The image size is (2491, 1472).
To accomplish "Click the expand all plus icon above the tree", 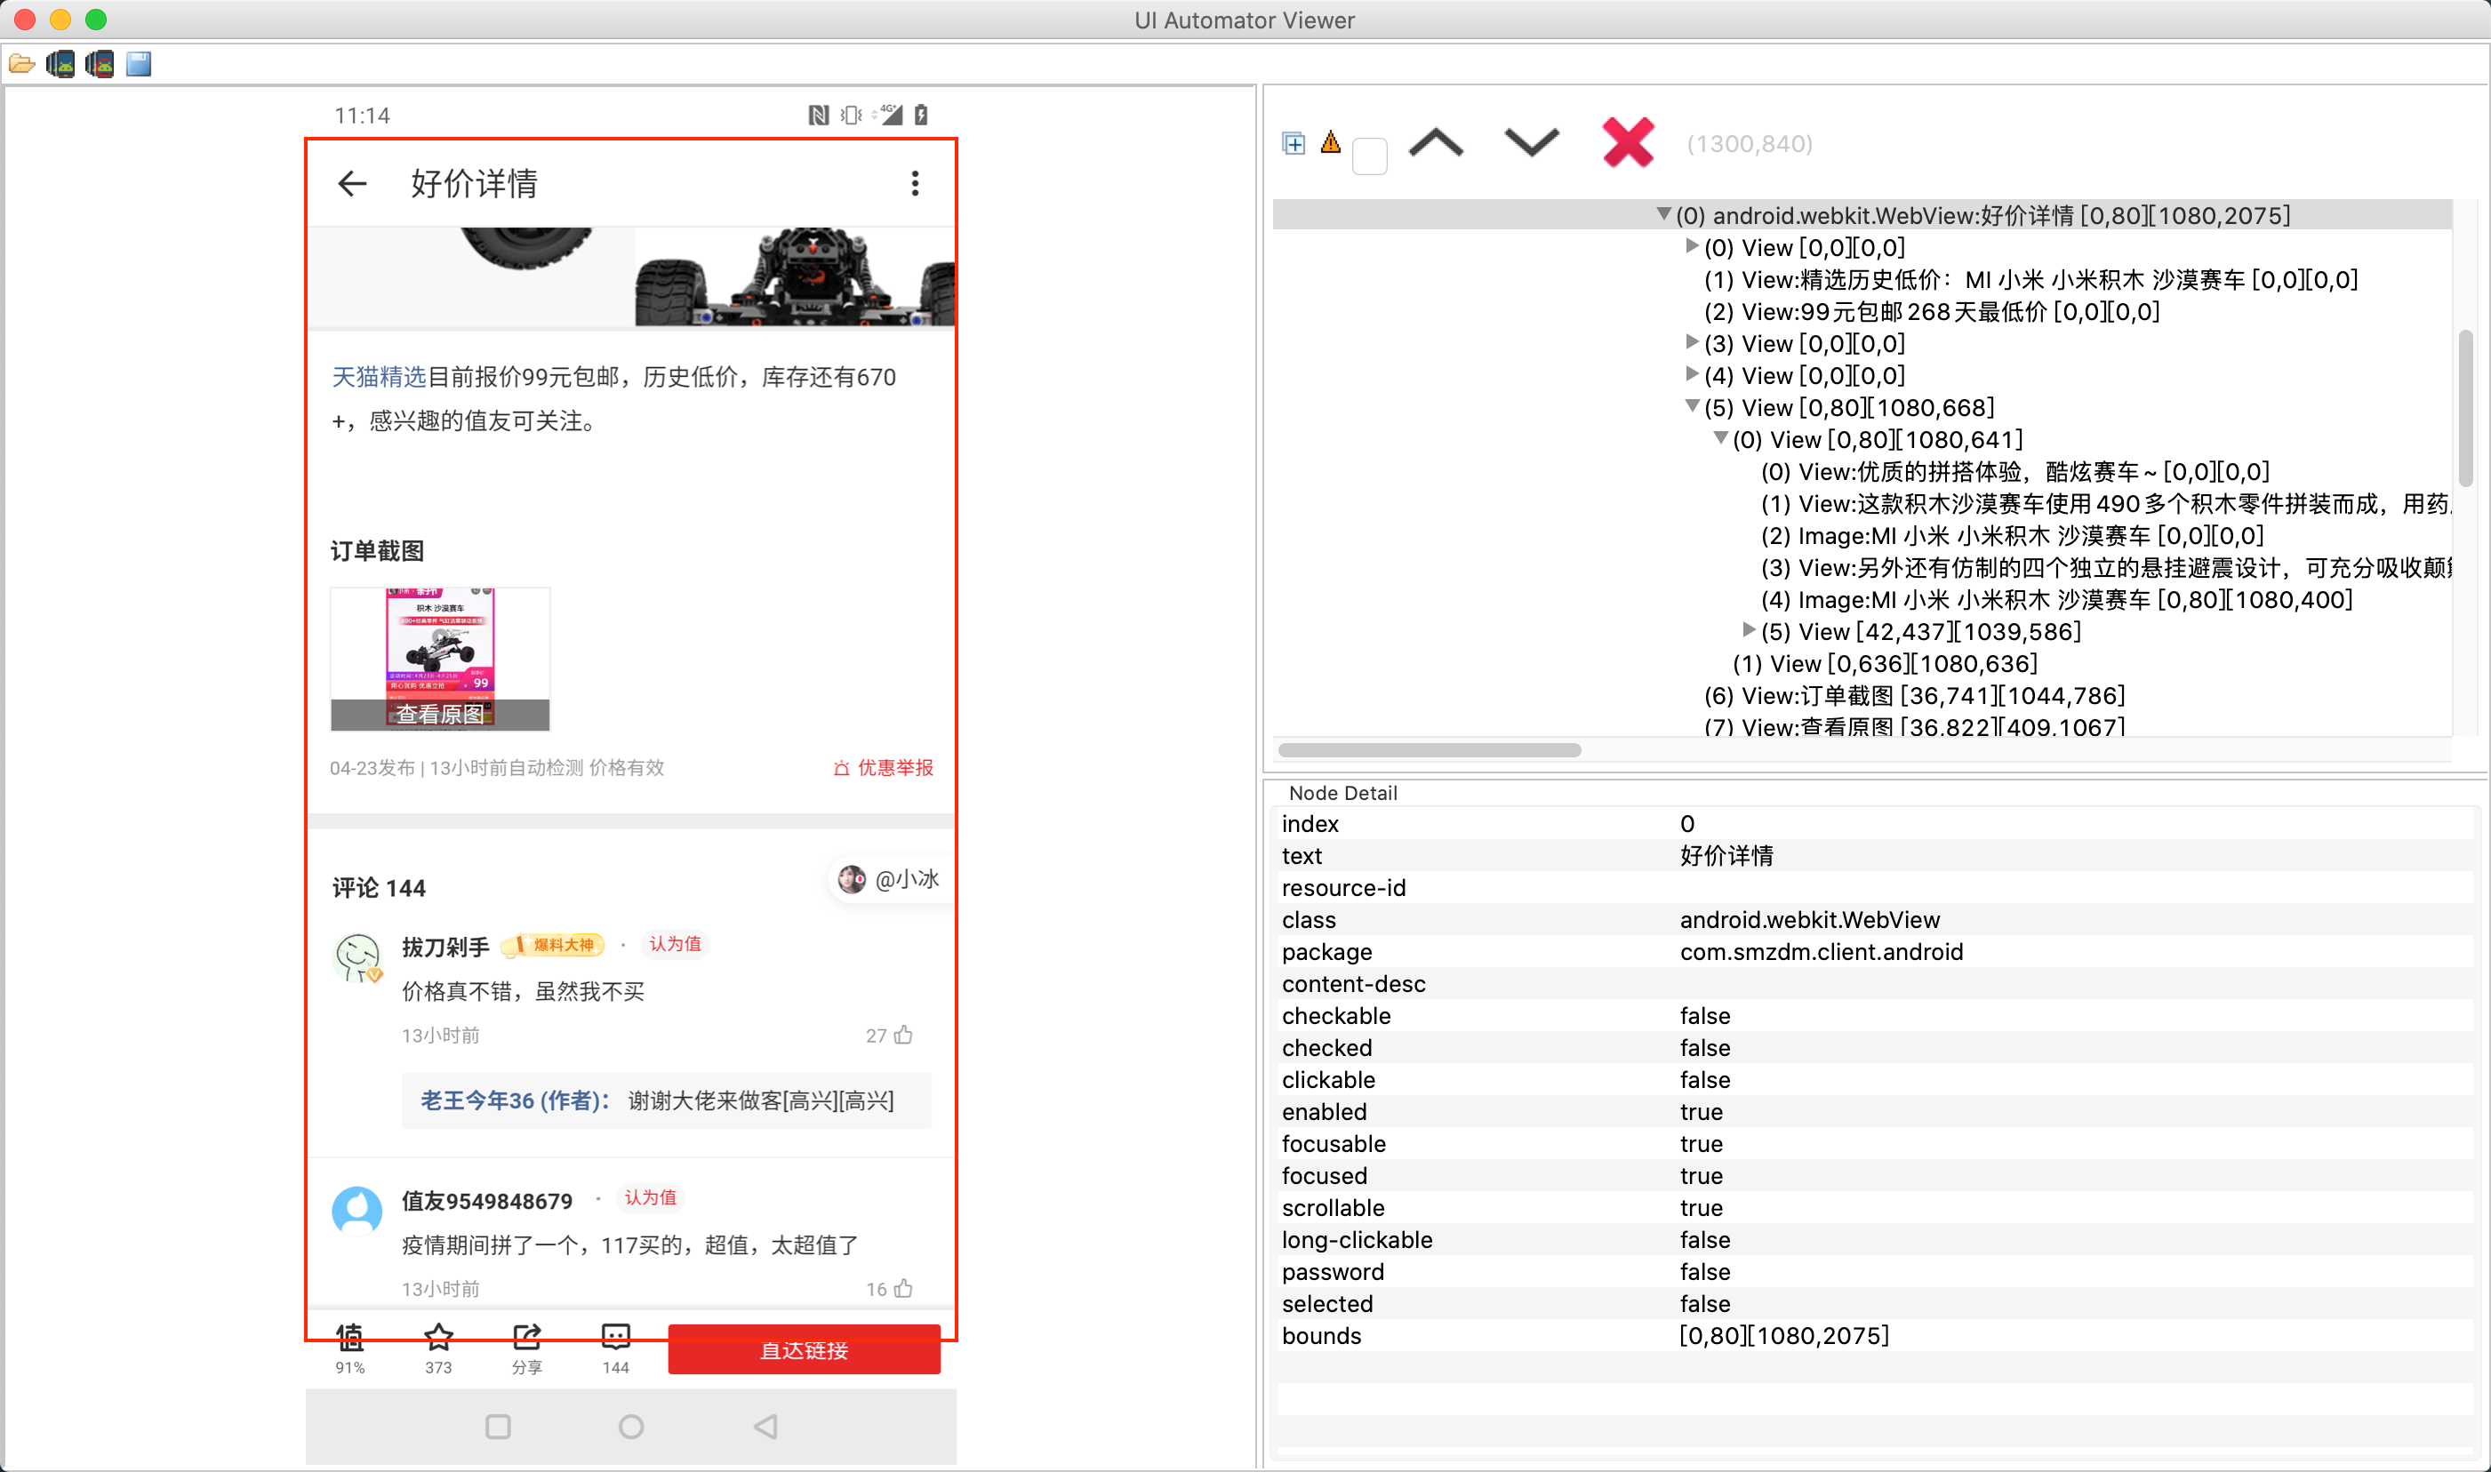I will coord(1294,144).
